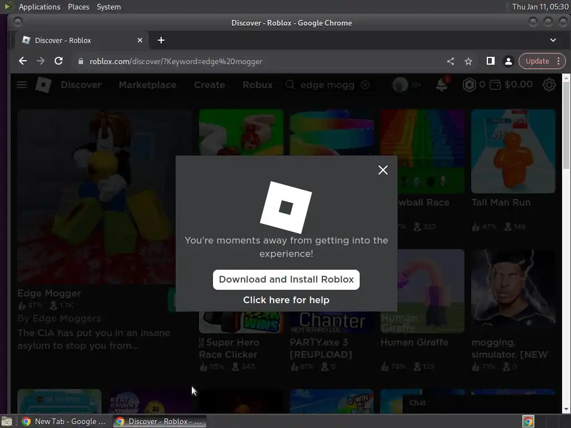The width and height of the screenshot is (571, 428).
Task: View site security padlock info
Action: tap(81, 61)
